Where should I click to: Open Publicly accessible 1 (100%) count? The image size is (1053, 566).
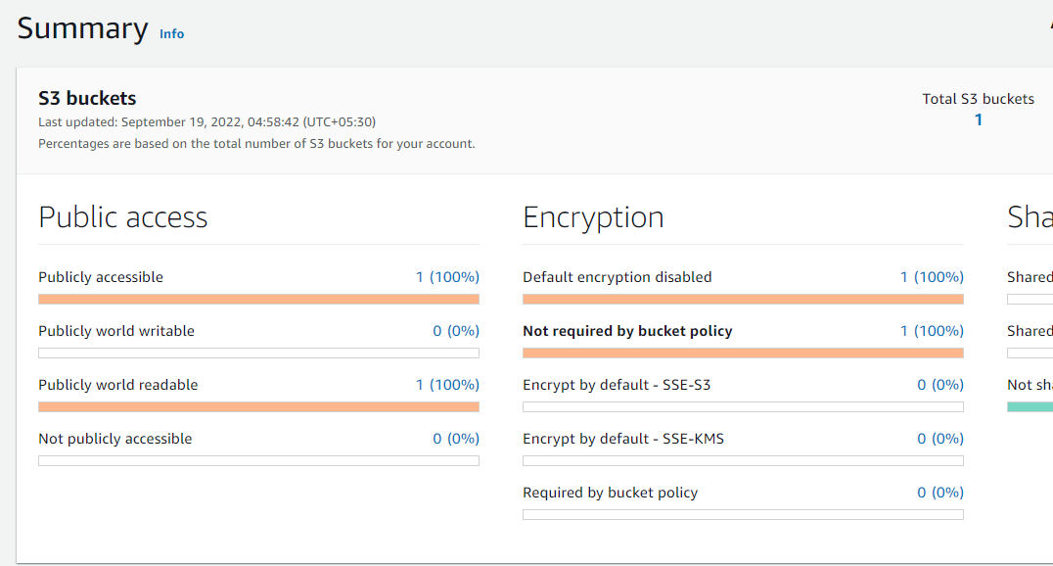[x=447, y=277]
